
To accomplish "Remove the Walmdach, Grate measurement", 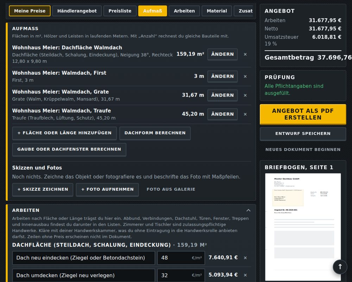I will coord(245,95).
